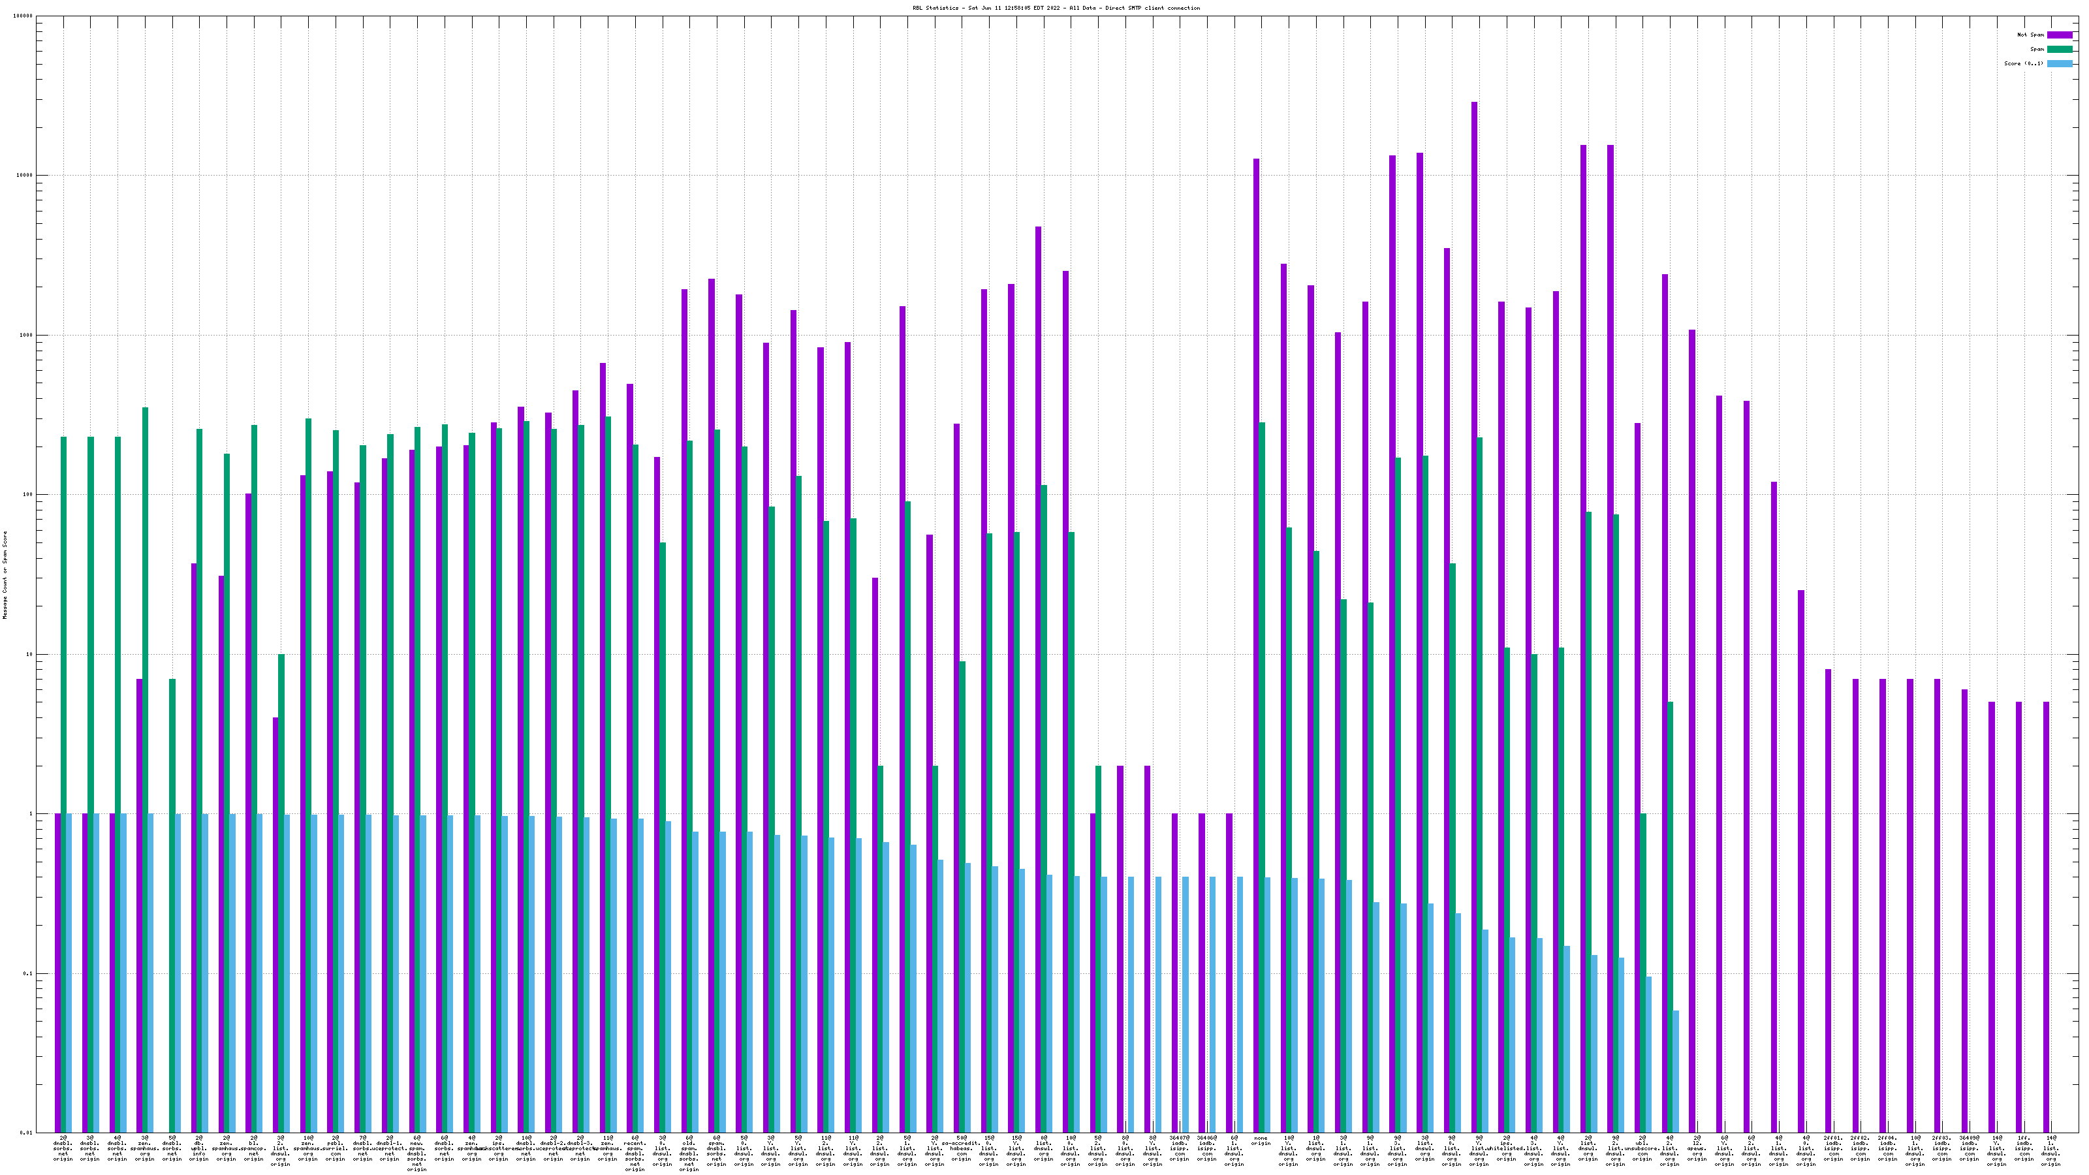Click the 'none origin' x-axis label

click(x=1261, y=1141)
